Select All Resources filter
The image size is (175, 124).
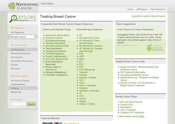click(17, 50)
